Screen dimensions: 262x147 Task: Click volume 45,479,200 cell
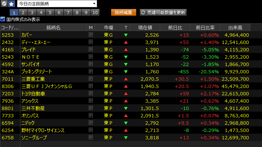coord(235,86)
